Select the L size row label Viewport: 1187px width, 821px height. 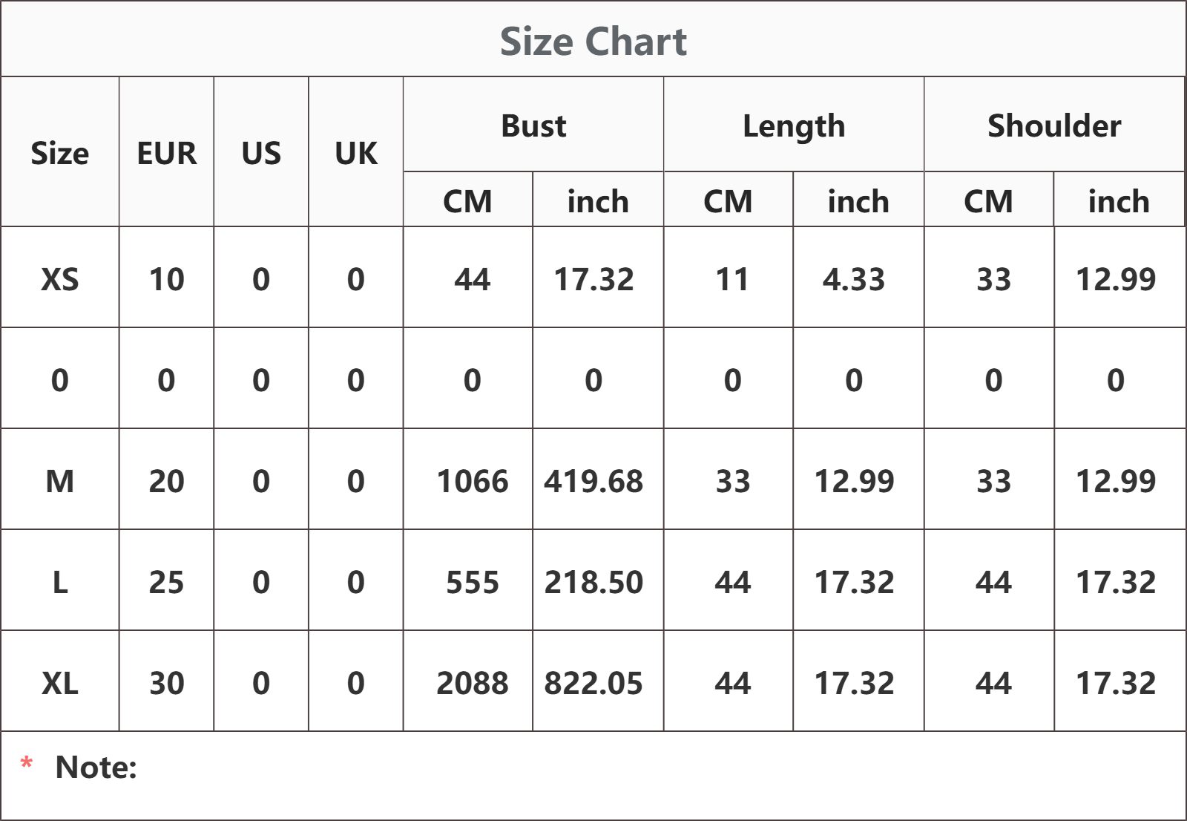click(x=60, y=582)
